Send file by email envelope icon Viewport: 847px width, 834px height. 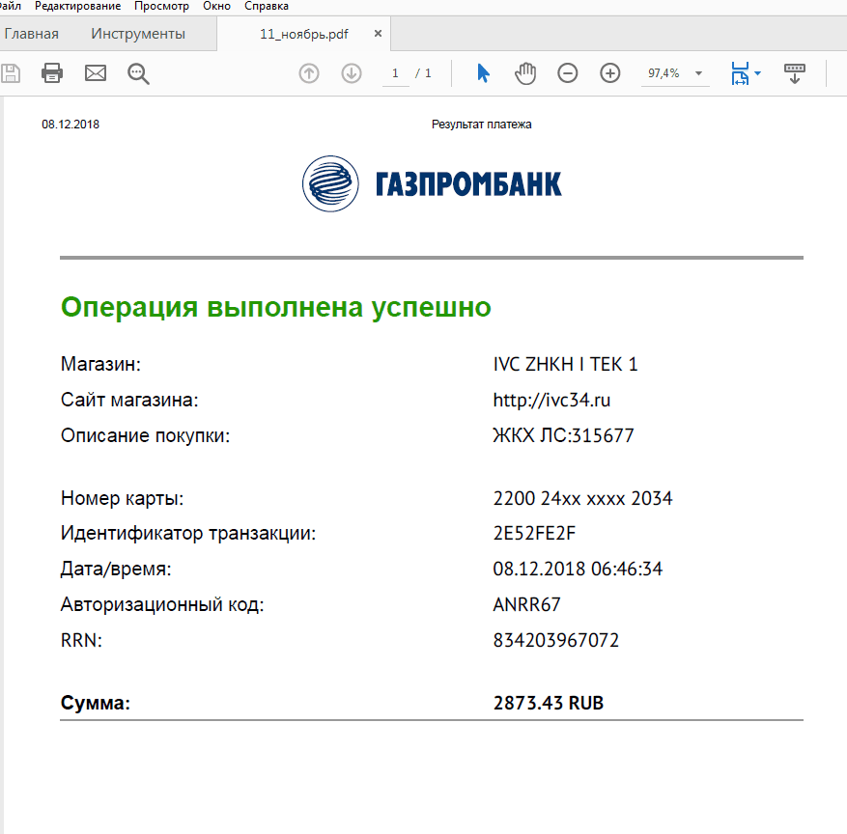click(96, 72)
